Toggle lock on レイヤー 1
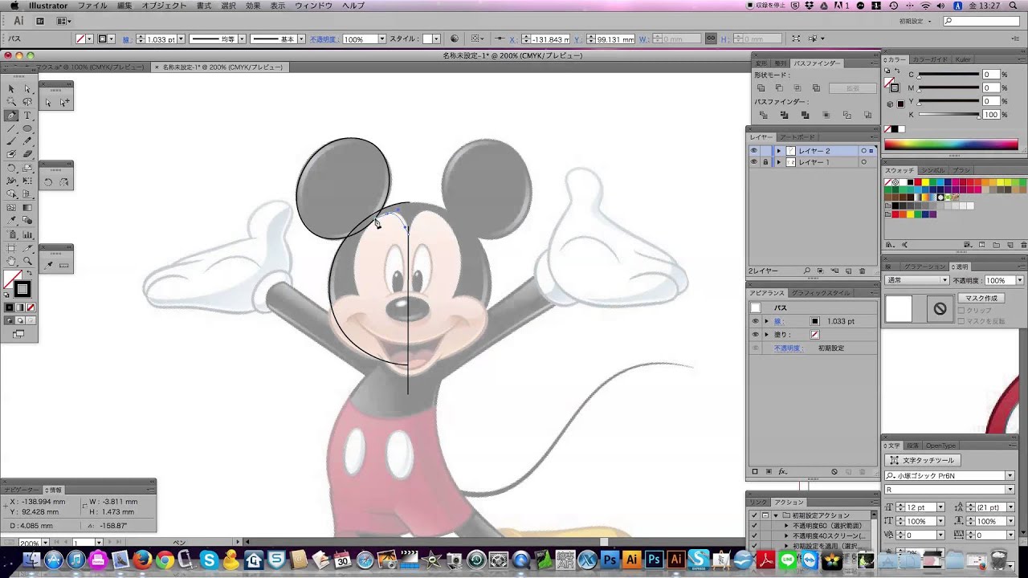Image resolution: width=1028 pixels, height=578 pixels. click(765, 162)
